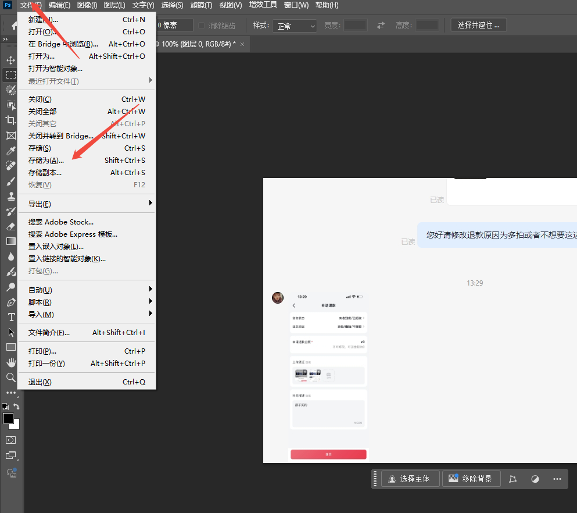Select the Move tool

(x=10, y=60)
